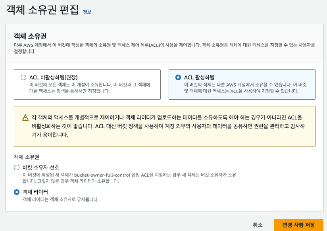The width and height of the screenshot is (327, 231).
Task: Open the 정보 link beside the title
Action: point(87,12)
